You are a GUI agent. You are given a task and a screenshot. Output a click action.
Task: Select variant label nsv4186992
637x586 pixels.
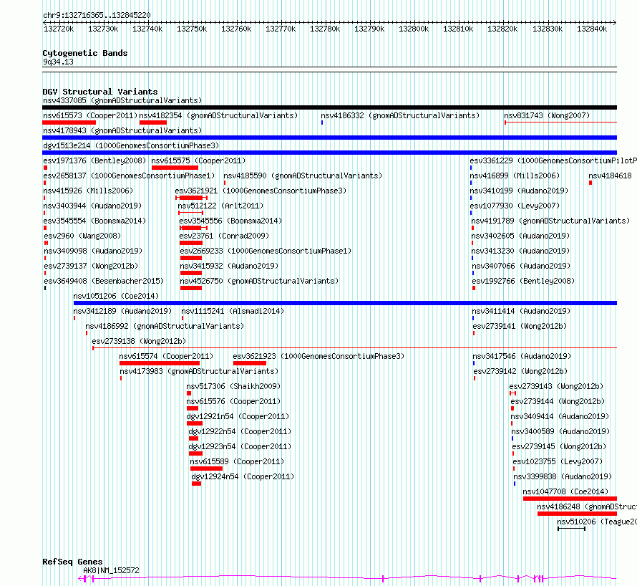pyautogui.click(x=165, y=326)
